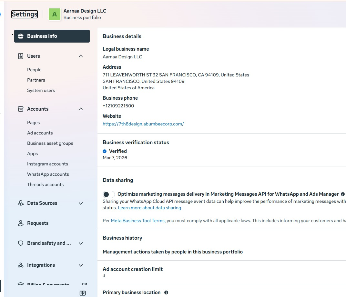
Task: Open WhatsApp accounts in sidebar
Action: [48, 174]
